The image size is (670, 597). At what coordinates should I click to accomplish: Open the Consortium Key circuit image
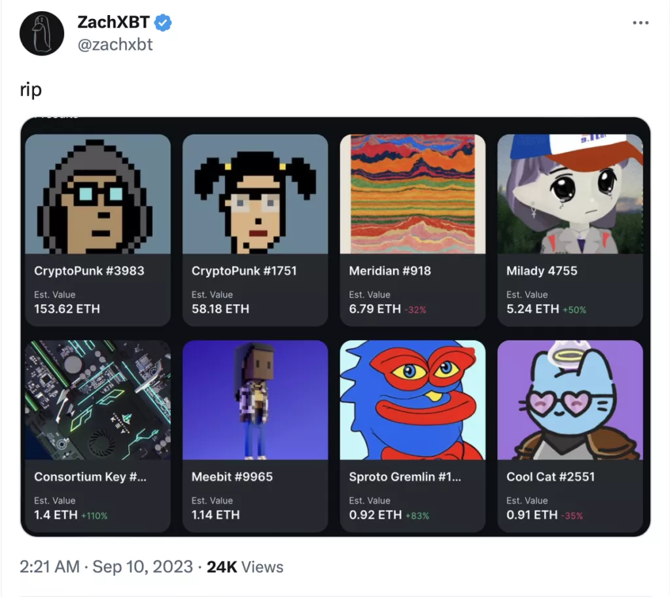pos(97,400)
